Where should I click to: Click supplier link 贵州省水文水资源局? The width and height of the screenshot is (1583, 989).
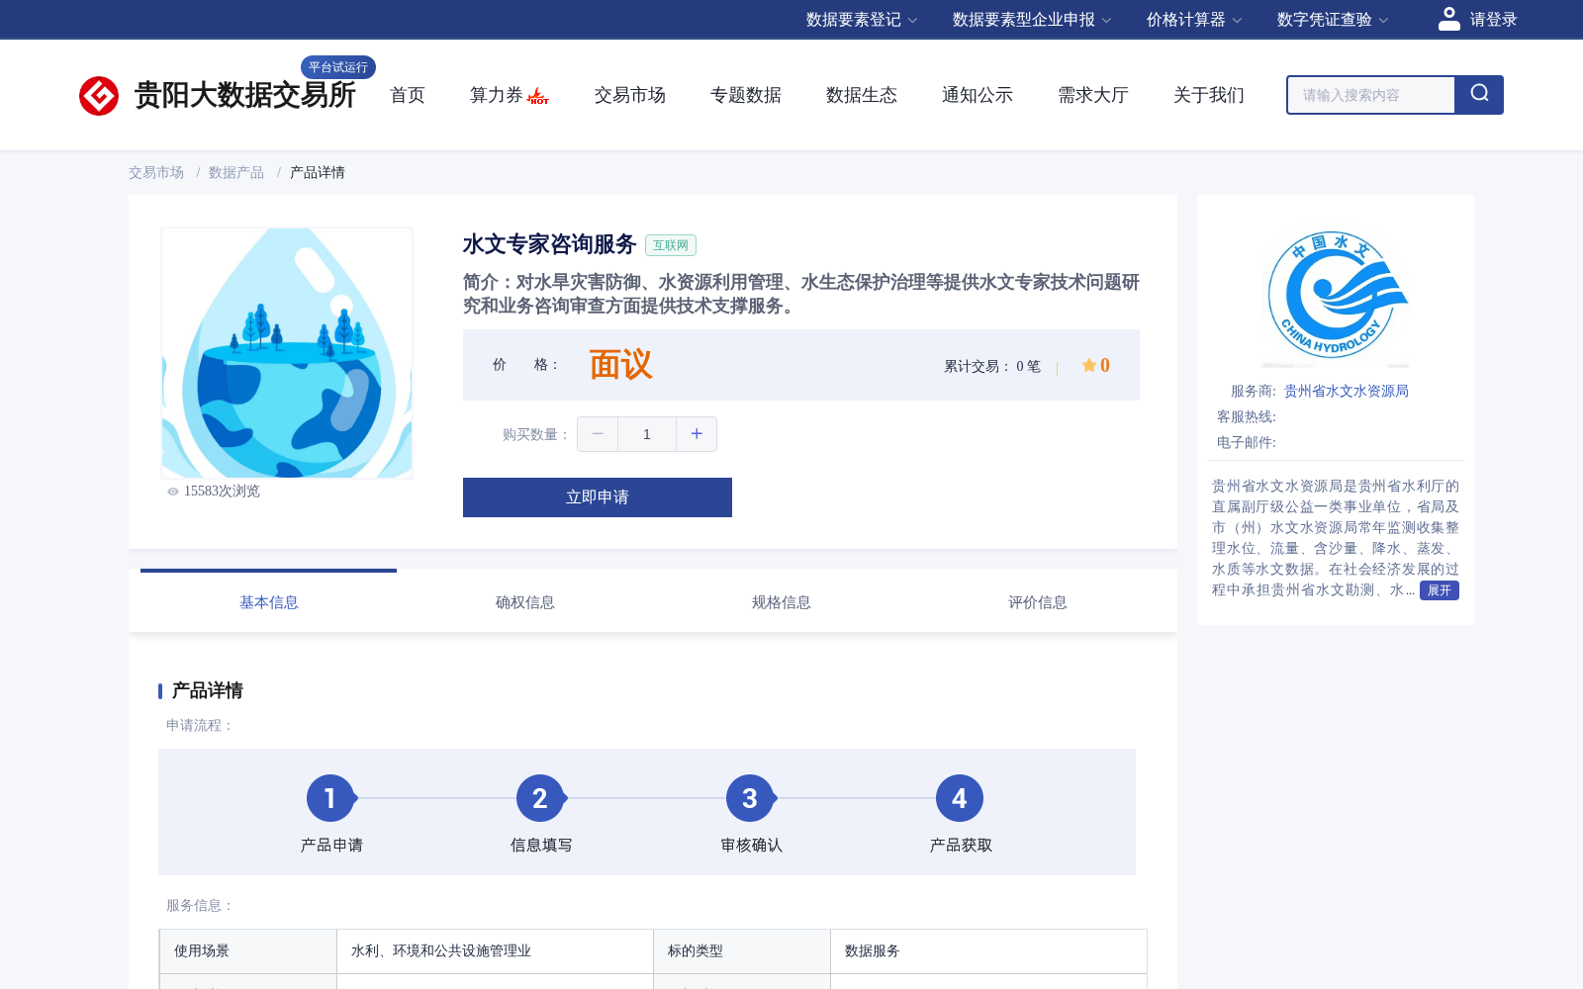(1347, 392)
